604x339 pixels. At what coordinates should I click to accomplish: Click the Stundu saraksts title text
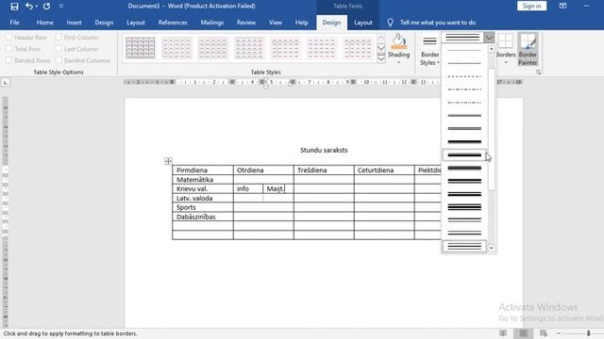coord(324,150)
